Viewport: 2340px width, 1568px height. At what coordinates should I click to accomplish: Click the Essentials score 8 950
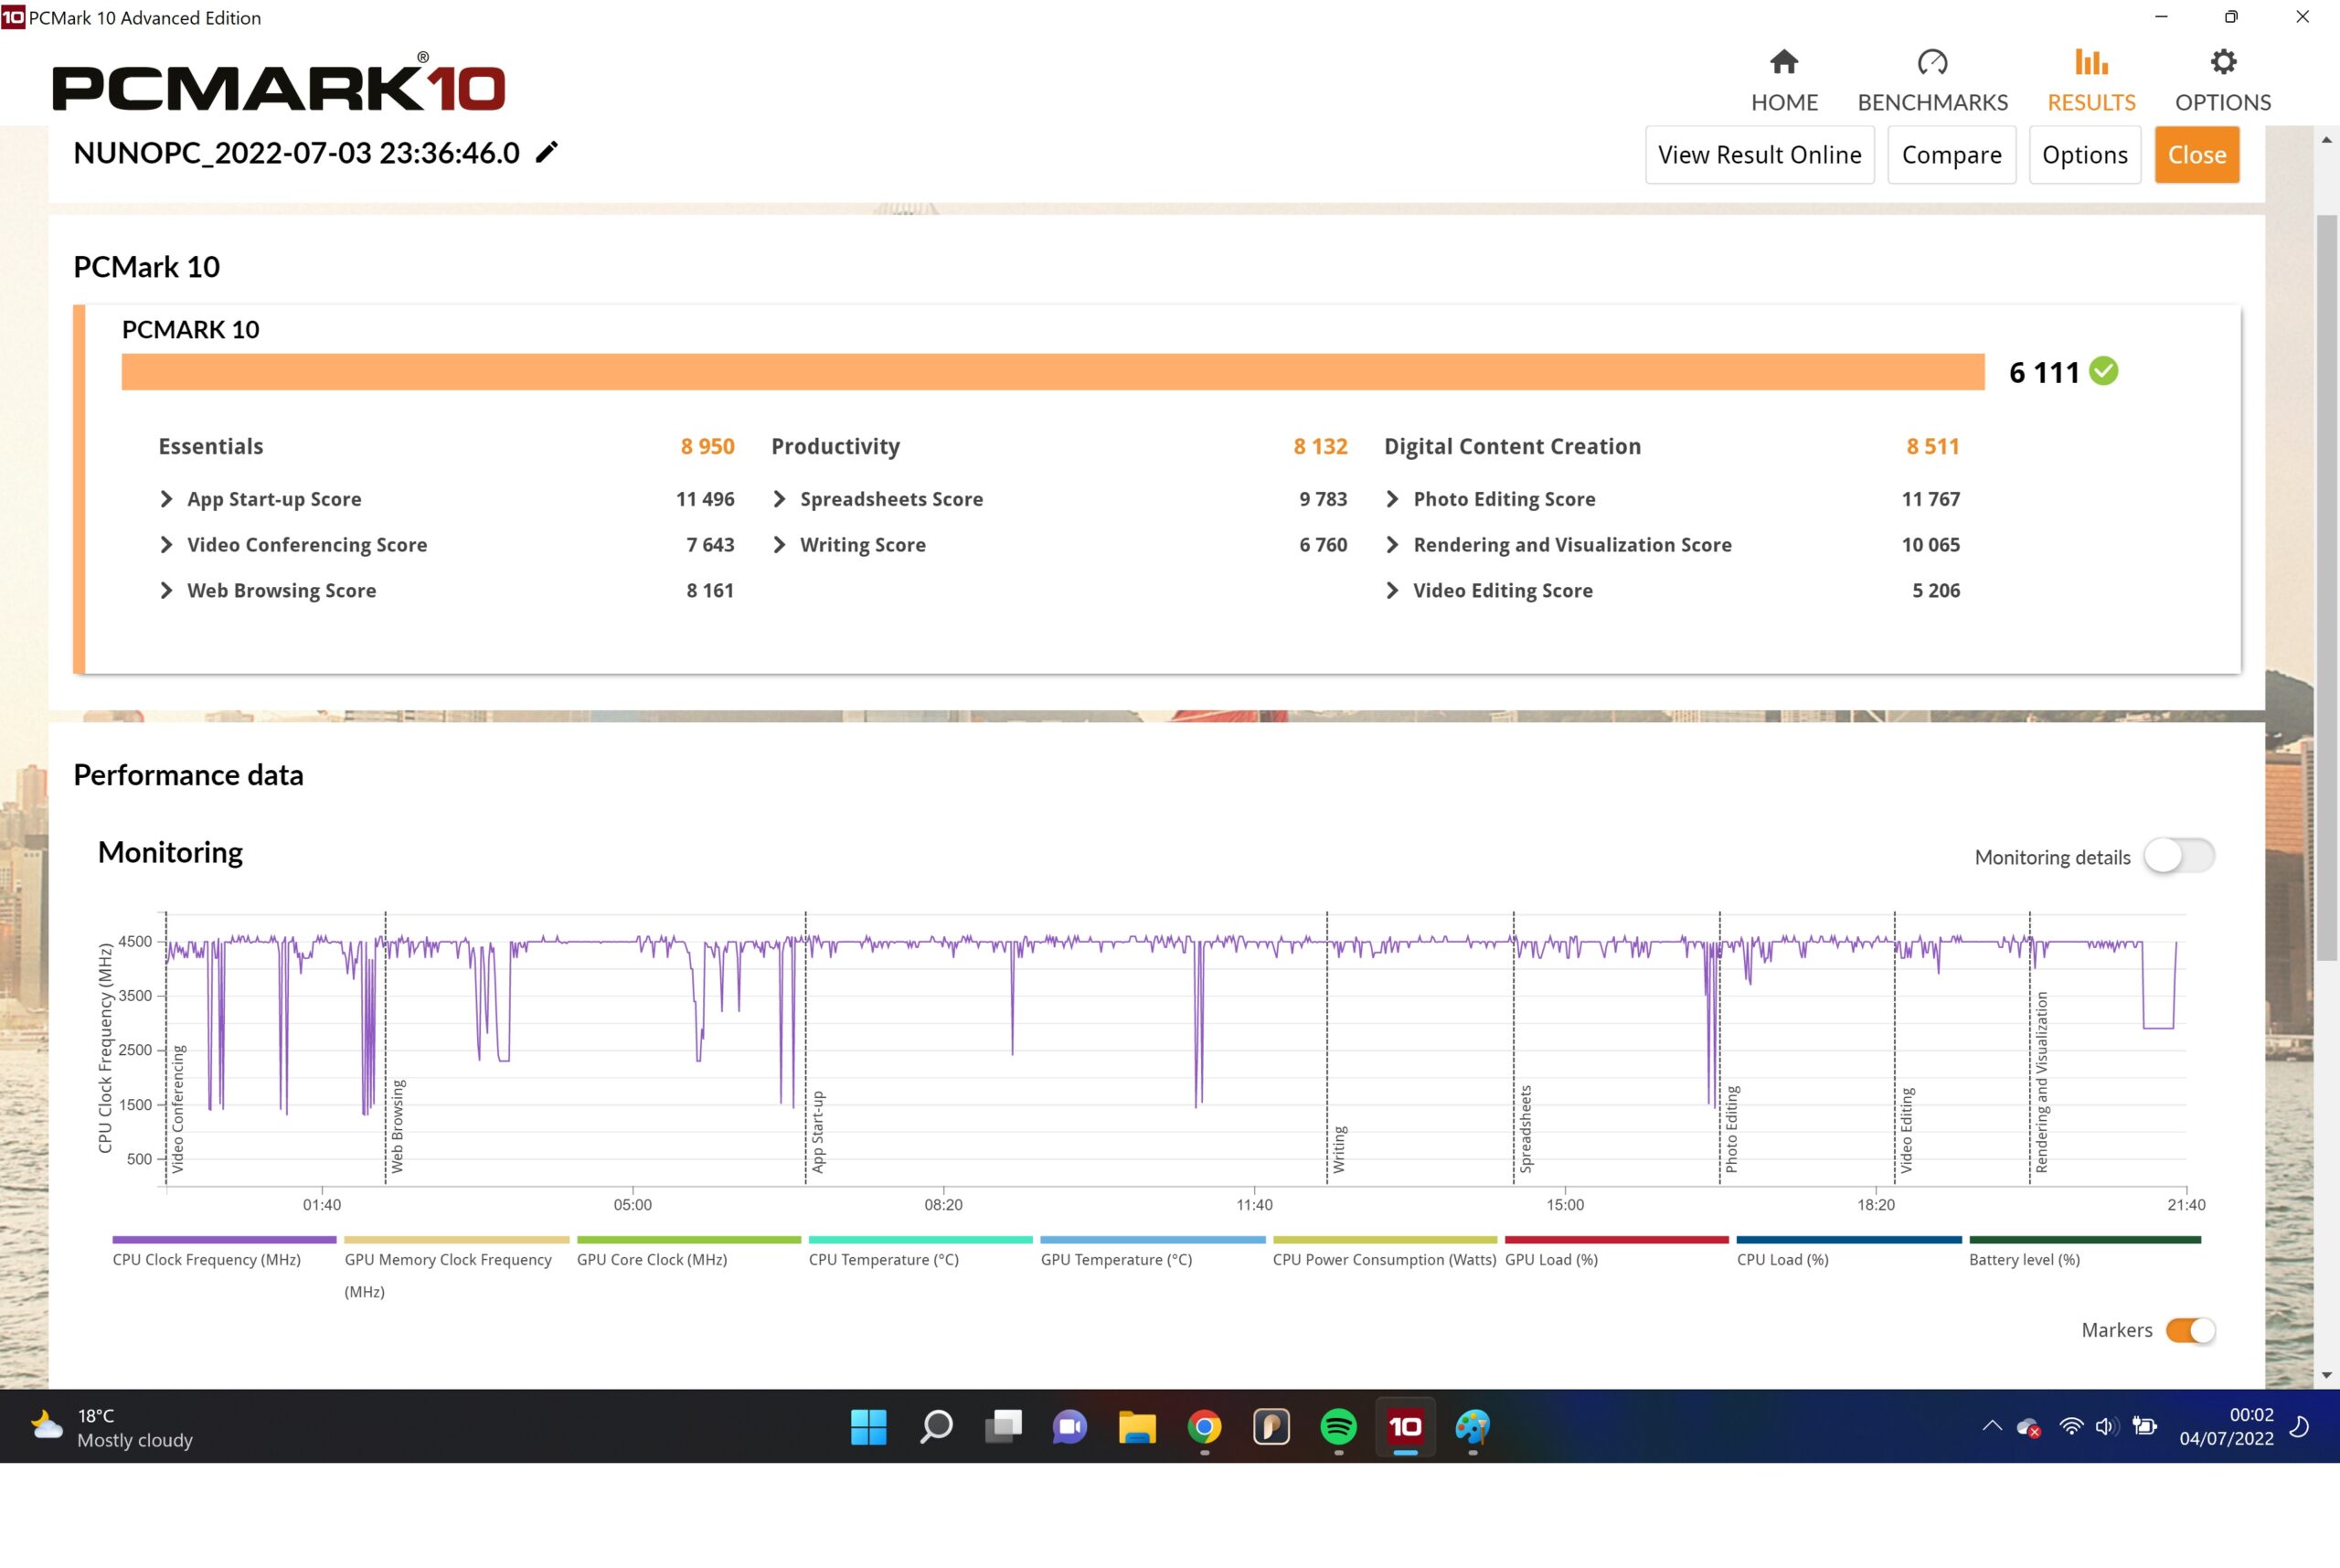coord(707,446)
